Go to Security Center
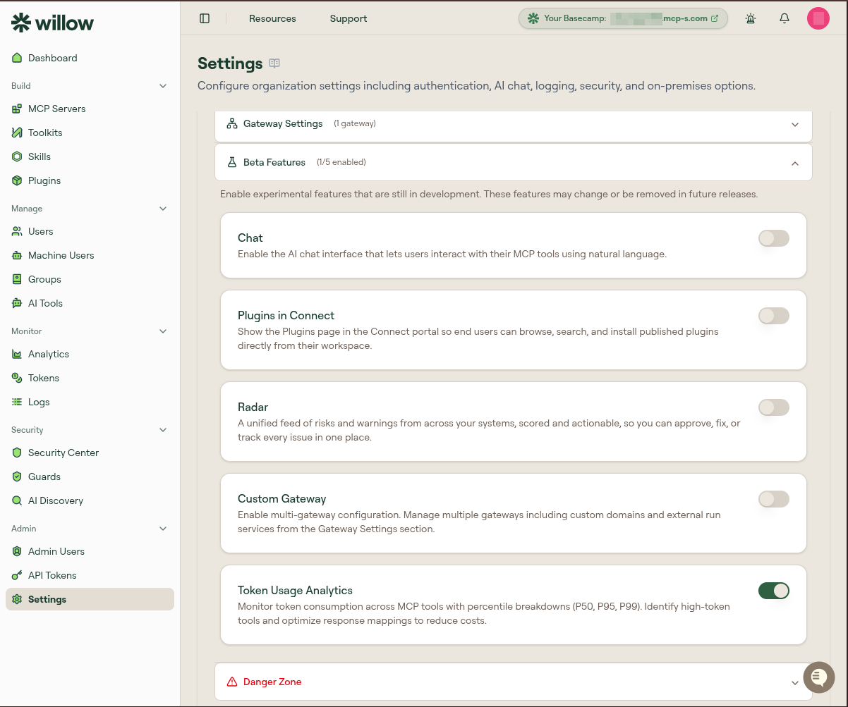The width and height of the screenshot is (848, 707). tap(90, 453)
